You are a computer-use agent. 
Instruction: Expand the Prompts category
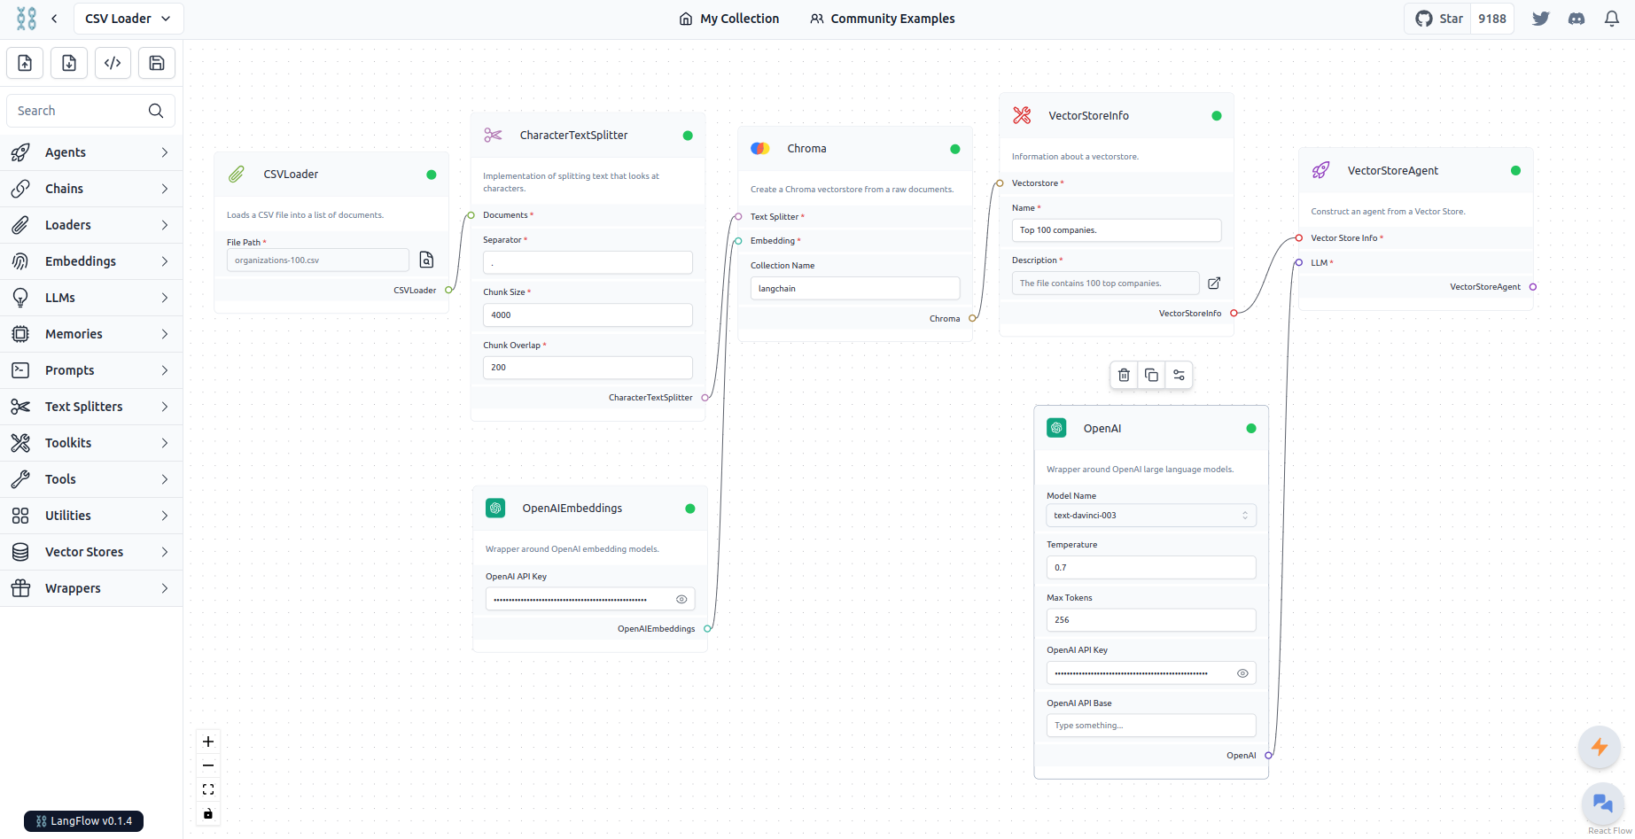tap(91, 370)
